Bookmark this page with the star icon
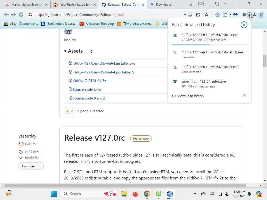This screenshot has height=200, width=267. 207,15
